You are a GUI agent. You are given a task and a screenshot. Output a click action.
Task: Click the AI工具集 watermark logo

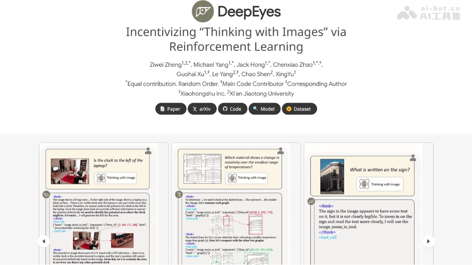[x=407, y=13]
